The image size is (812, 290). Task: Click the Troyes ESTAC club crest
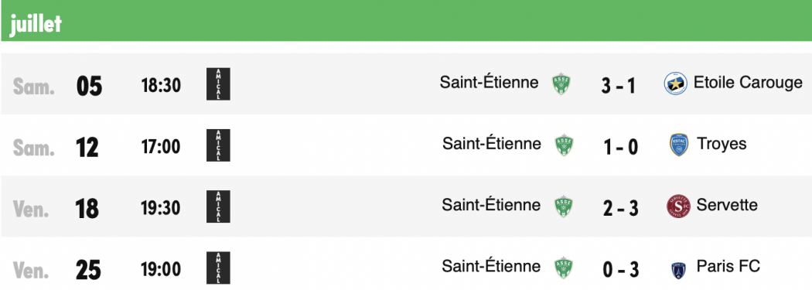tap(679, 145)
